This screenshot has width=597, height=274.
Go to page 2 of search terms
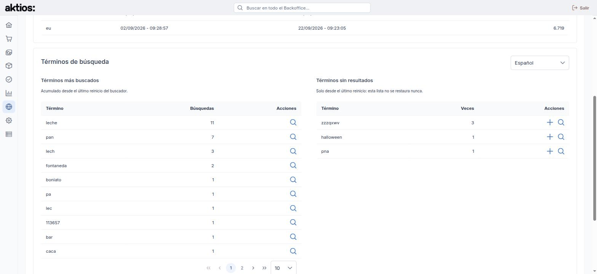pyautogui.click(x=242, y=268)
